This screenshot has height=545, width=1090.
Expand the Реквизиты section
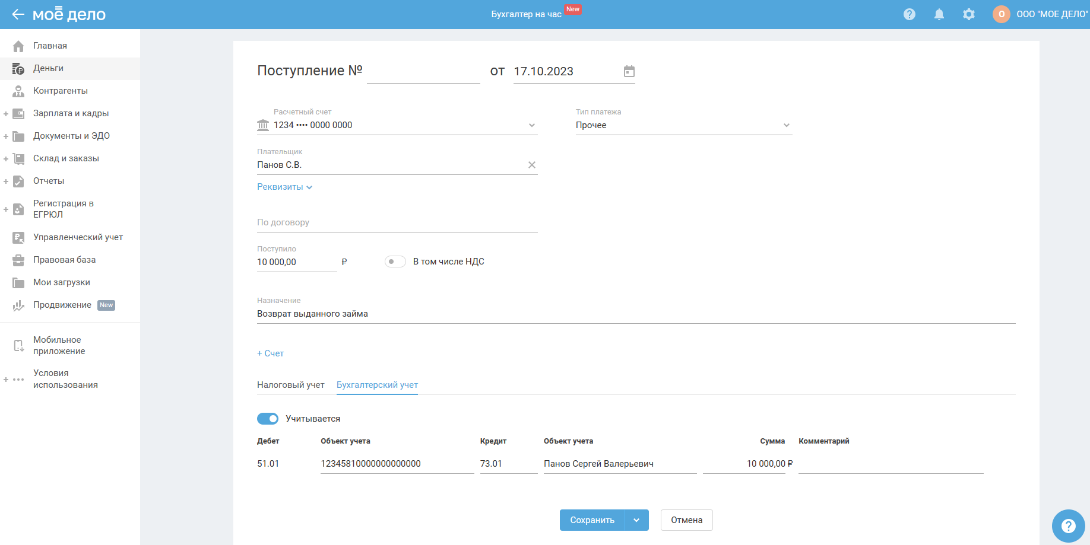[284, 187]
